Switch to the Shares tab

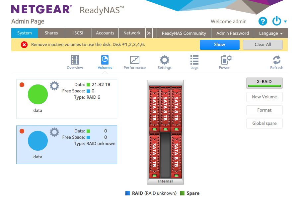pos(51,33)
